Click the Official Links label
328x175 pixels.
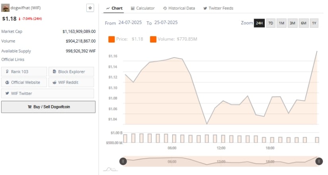[x=13, y=60]
